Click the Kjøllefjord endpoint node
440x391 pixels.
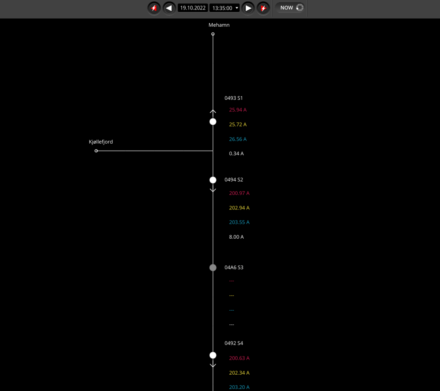click(96, 151)
